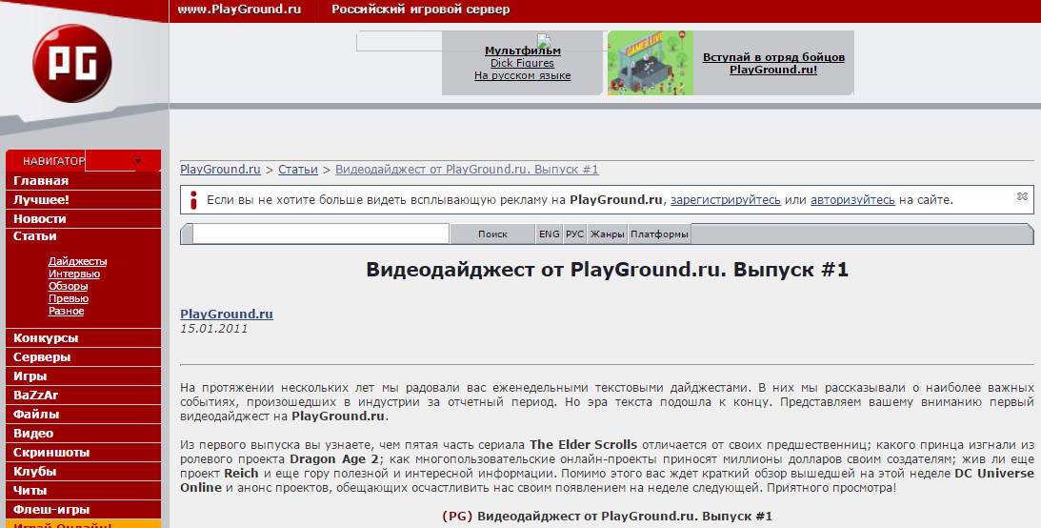Click the Российский игровой сервер header text

(x=421, y=10)
